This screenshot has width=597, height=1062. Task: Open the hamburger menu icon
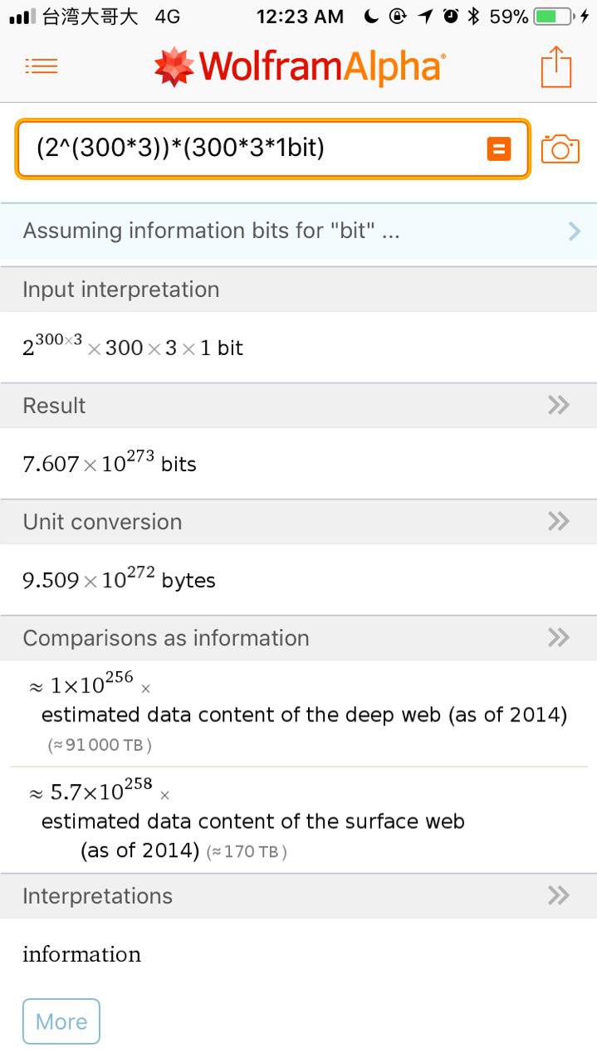(42, 67)
